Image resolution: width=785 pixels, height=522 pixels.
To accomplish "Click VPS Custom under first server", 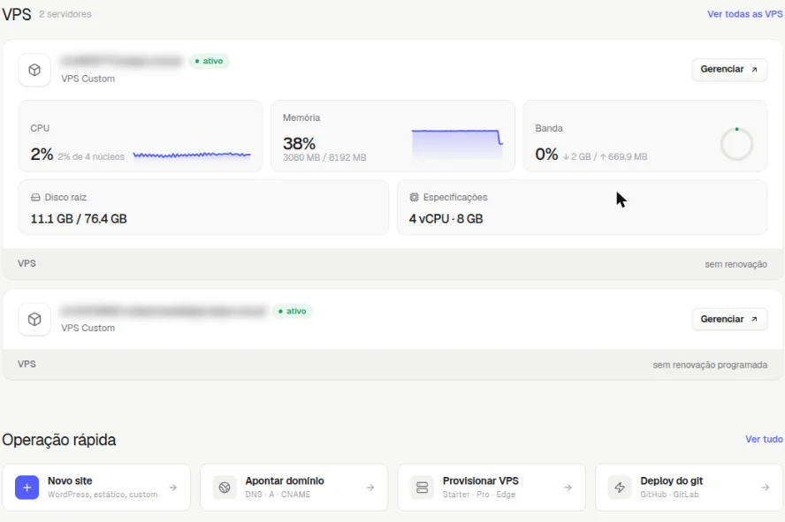I will click(x=88, y=79).
